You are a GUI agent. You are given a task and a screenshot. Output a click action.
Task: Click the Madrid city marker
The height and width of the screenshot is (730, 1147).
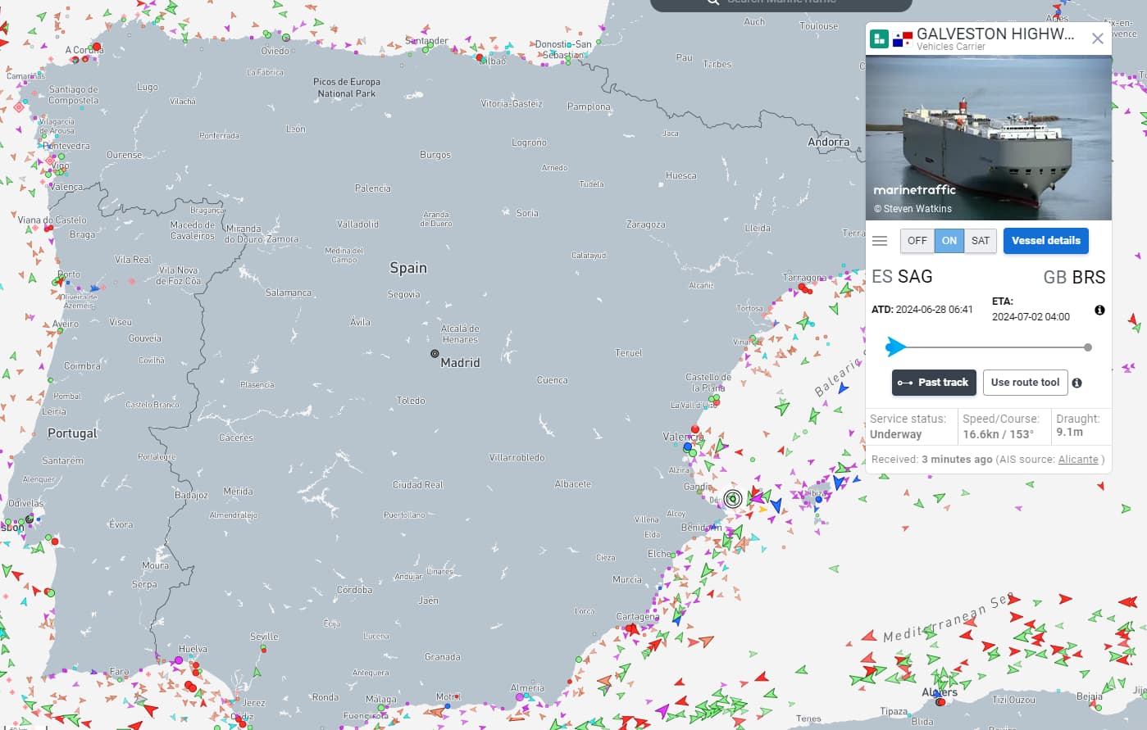pos(435,354)
